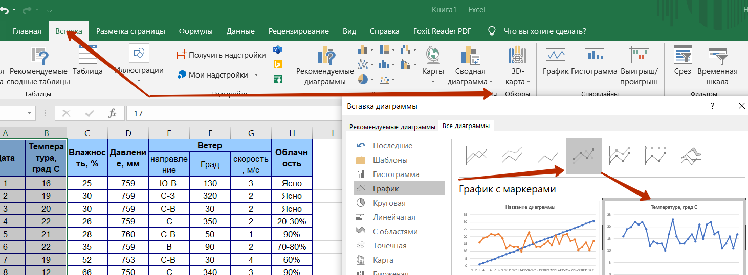Insert a line sparkline (График) from Спарклайны
Screen dimensions: 748x275
(556, 61)
